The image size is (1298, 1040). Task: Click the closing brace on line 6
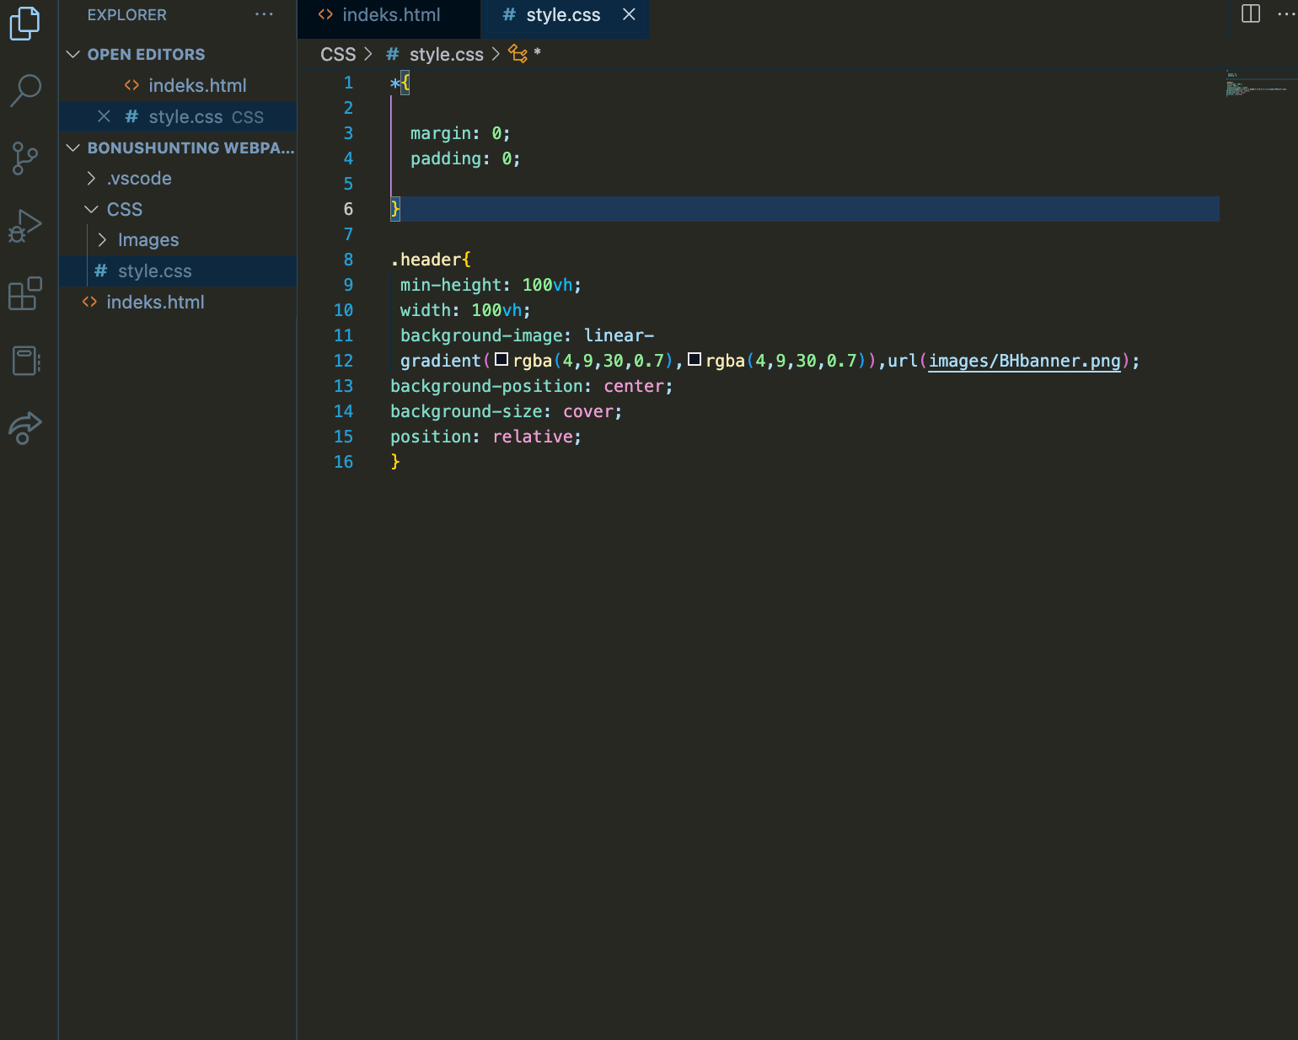click(395, 209)
